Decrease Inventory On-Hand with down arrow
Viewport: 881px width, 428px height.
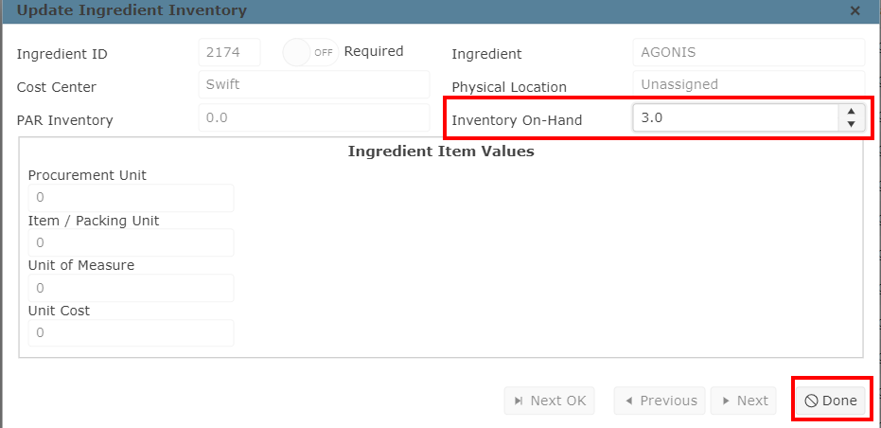[x=852, y=124]
